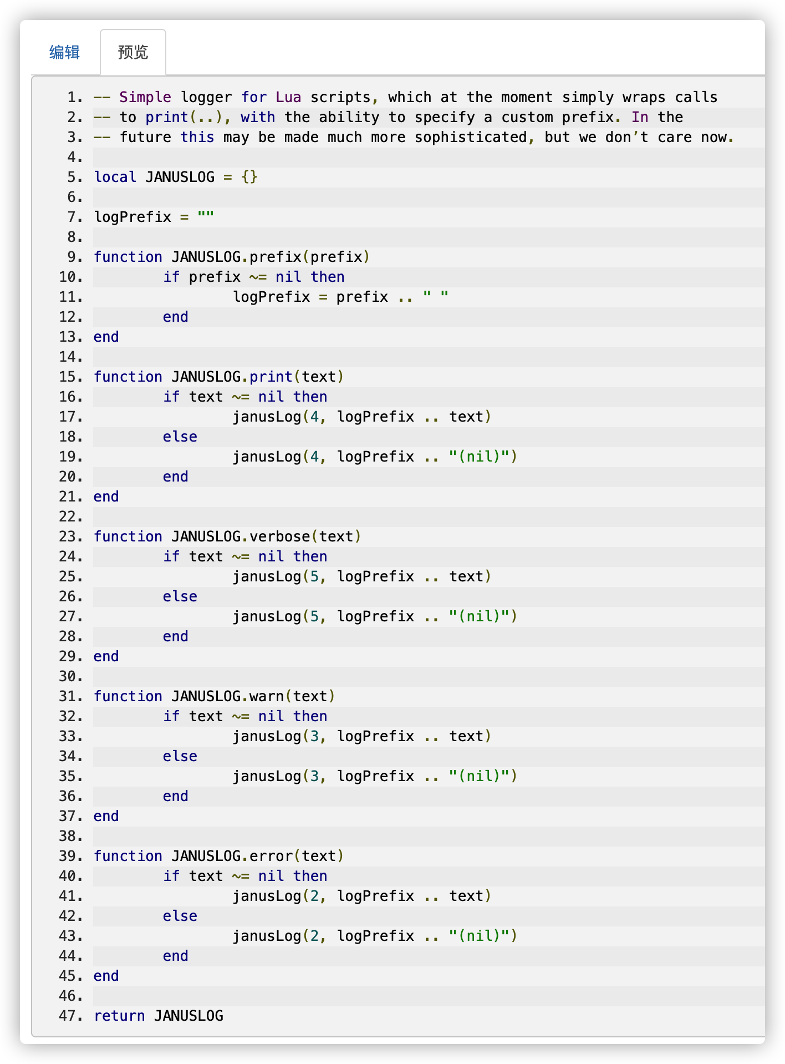Click the 'else' on line 26

click(x=180, y=596)
